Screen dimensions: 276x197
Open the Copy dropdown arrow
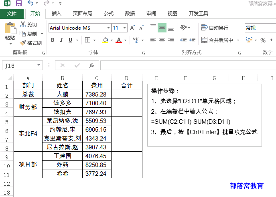[x=42, y=34]
